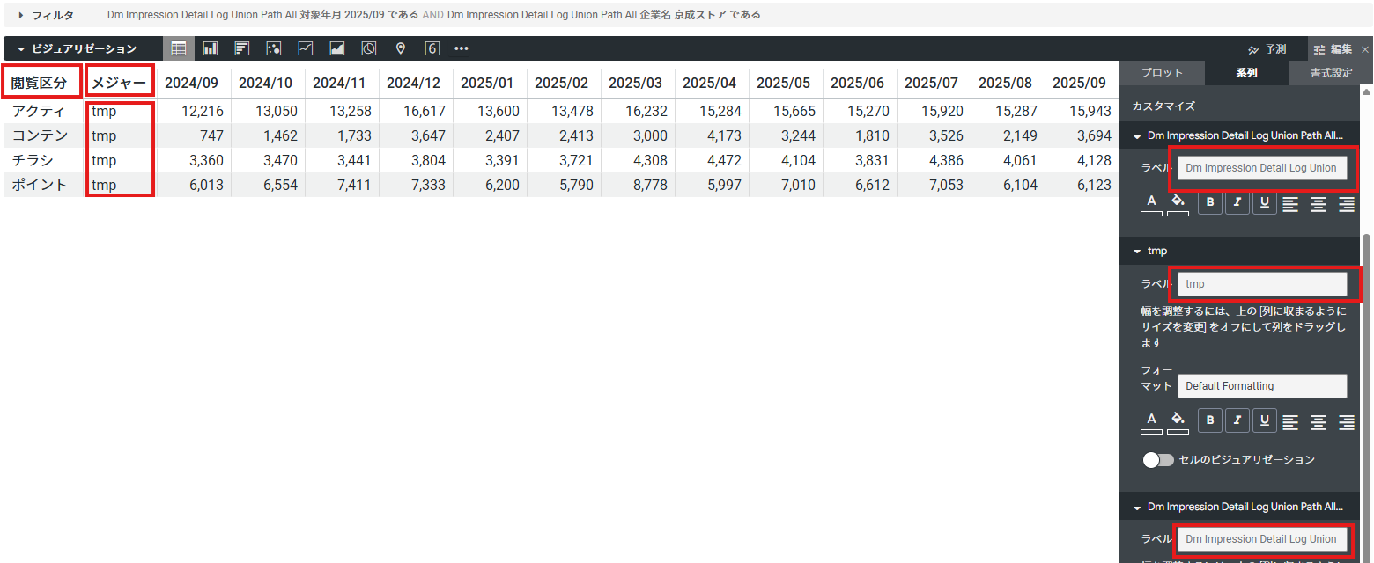Viewport: 1374px width, 563px height.
Task: Toggle the セルのビジュアリゼーション switch
Action: pyautogui.click(x=1157, y=460)
